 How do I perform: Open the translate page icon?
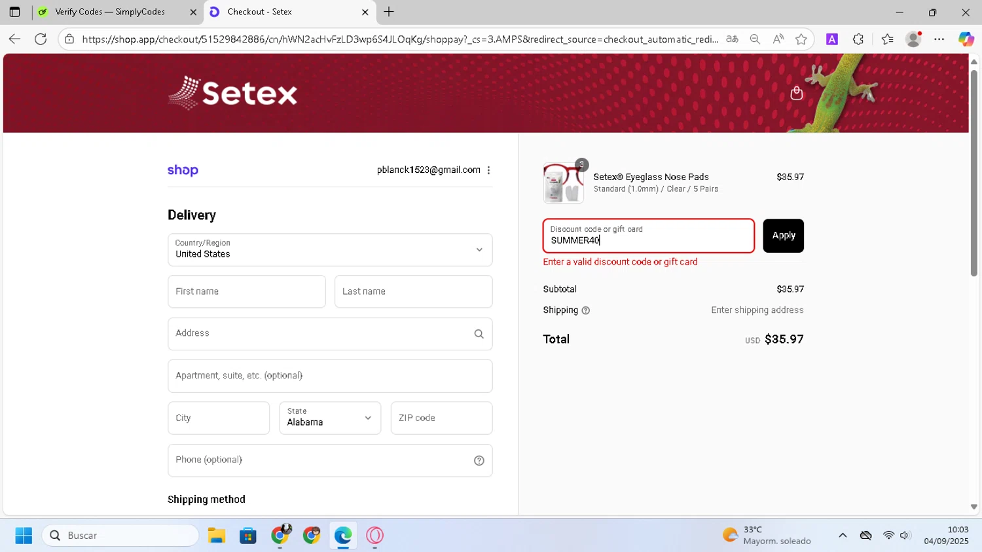point(732,39)
